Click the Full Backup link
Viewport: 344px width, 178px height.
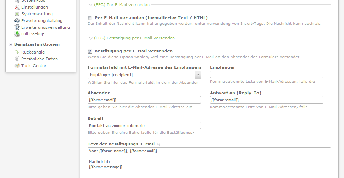(x=33, y=34)
